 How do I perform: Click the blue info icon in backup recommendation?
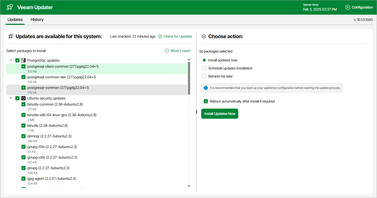pos(206,88)
